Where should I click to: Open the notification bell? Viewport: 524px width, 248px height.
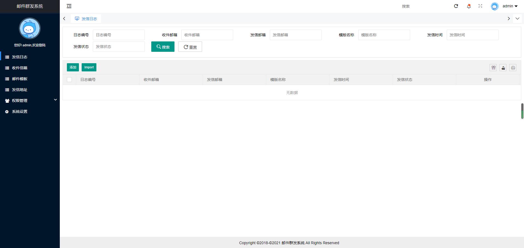(469, 6)
